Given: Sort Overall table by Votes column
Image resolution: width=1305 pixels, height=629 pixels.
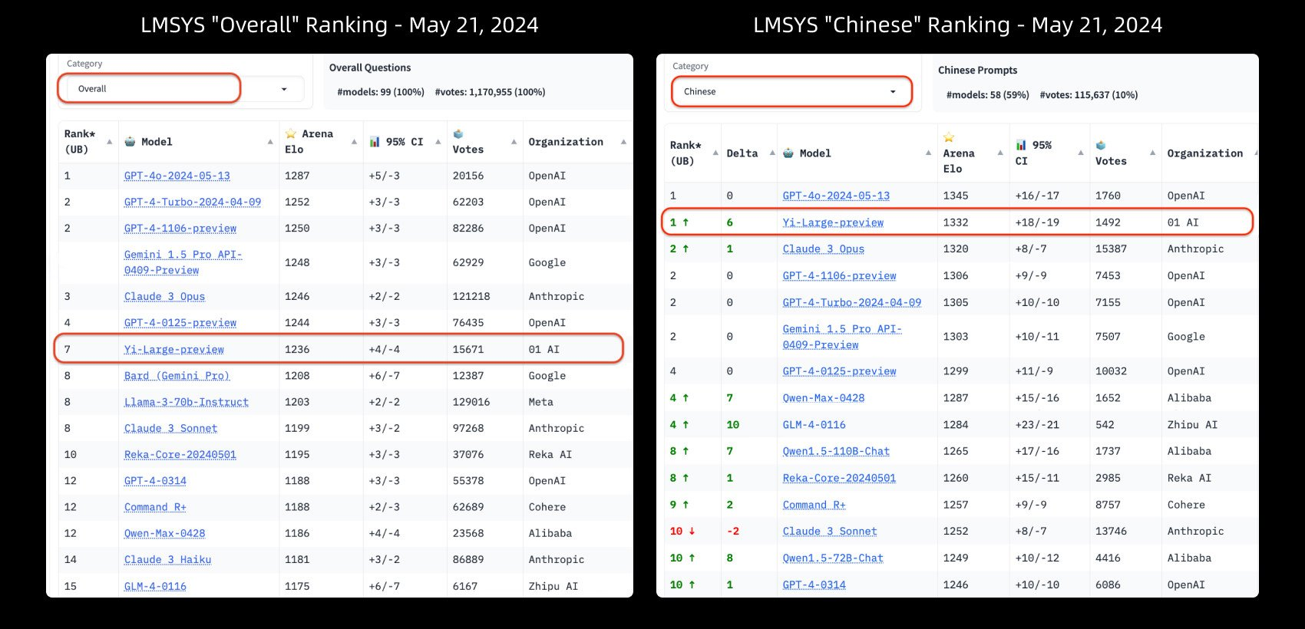Looking at the screenshot, I should [514, 142].
